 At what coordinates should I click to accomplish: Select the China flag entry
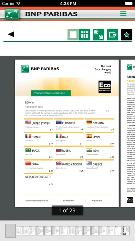coord(38,166)
